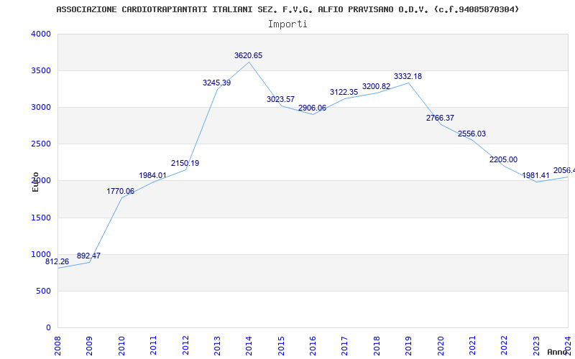
Task: Select the 1000 y-axis tick label
Action: 42,255
